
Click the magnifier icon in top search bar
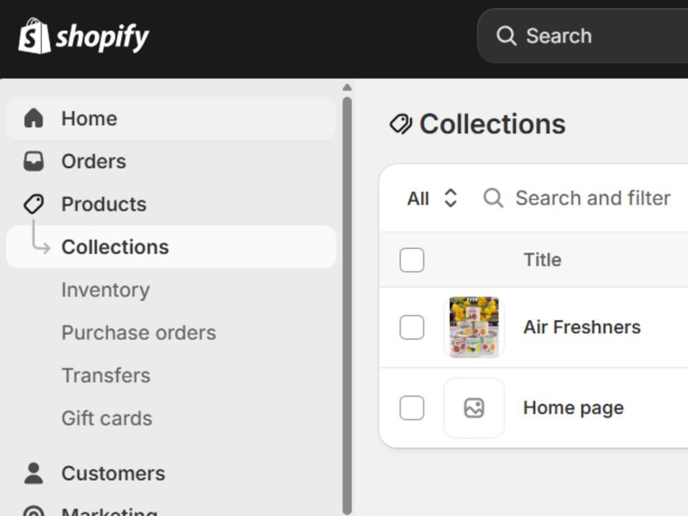click(x=506, y=36)
